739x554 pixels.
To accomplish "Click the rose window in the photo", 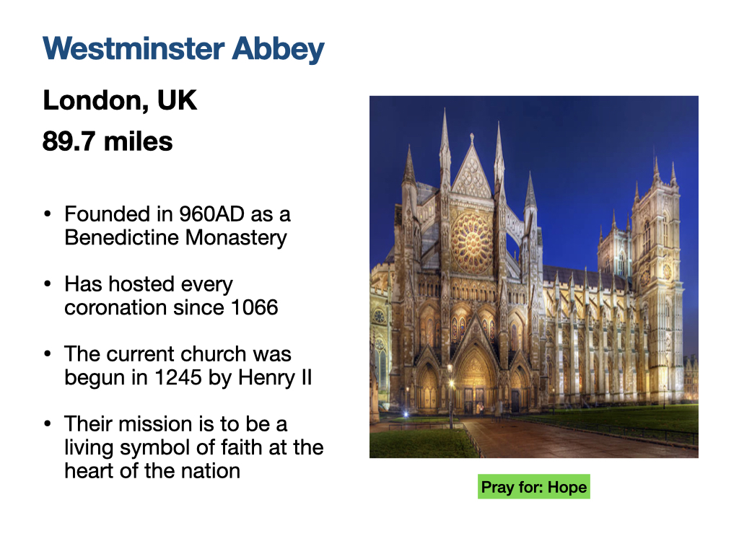I will (x=472, y=243).
